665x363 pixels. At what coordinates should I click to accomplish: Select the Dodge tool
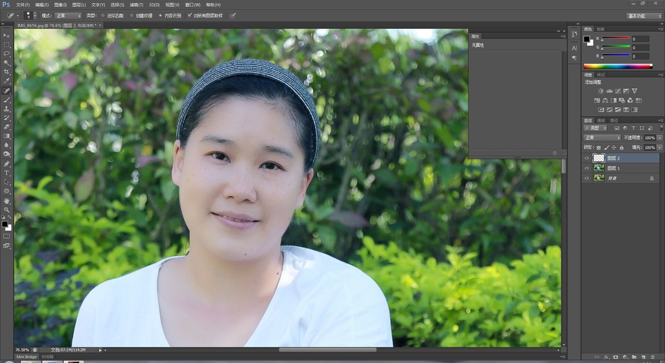(7, 154)
